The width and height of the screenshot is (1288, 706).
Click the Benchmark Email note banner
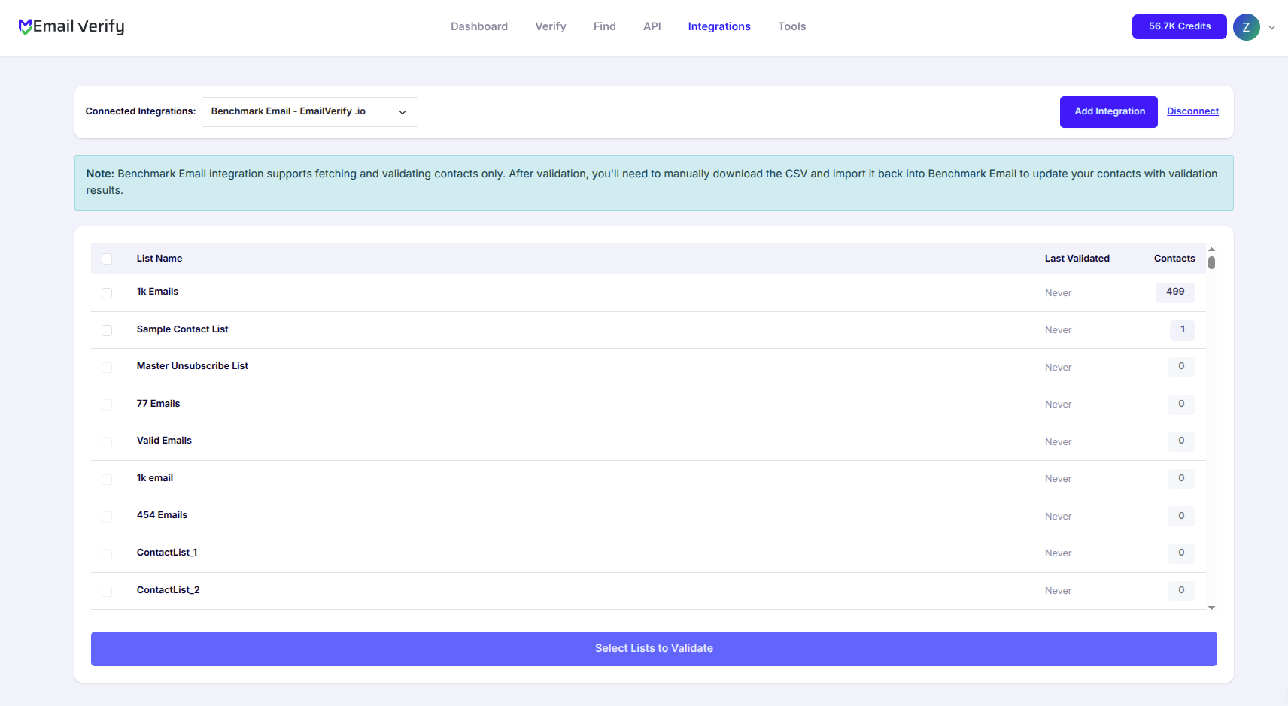point(654,183)
